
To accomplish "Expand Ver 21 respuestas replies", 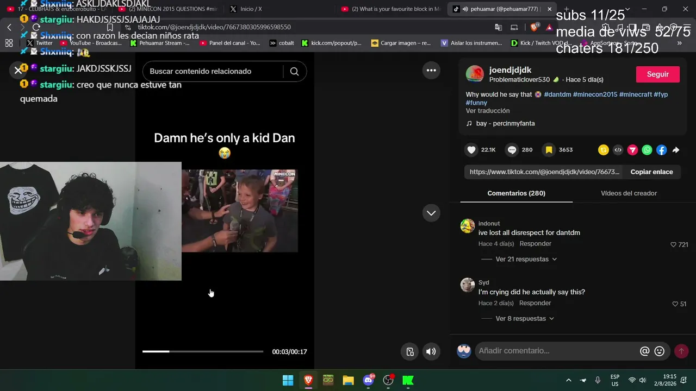I will [526, 260].
